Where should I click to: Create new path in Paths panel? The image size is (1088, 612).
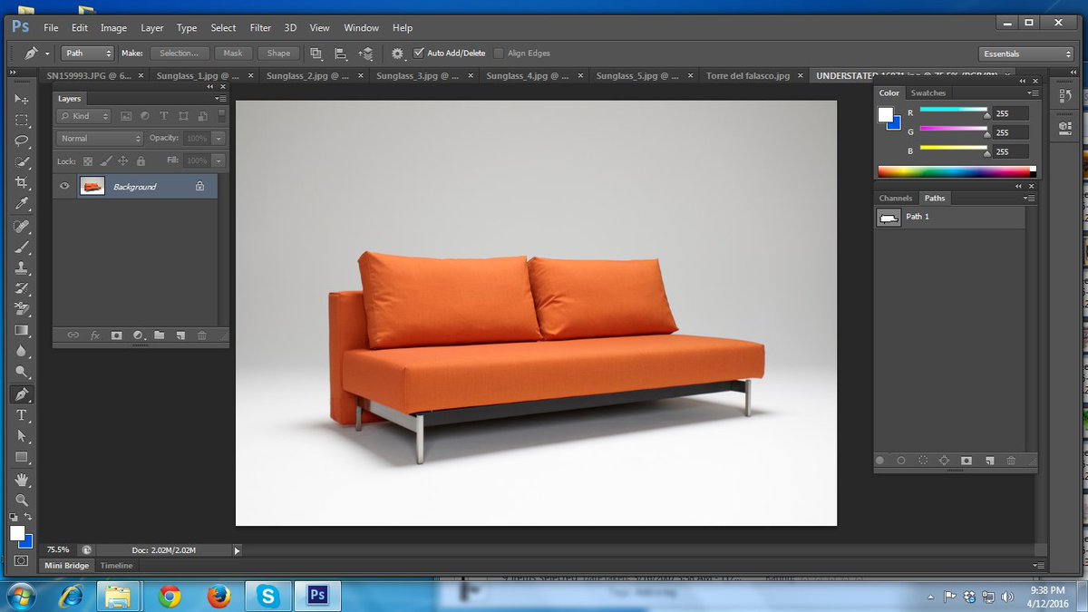tap(989, 461)
